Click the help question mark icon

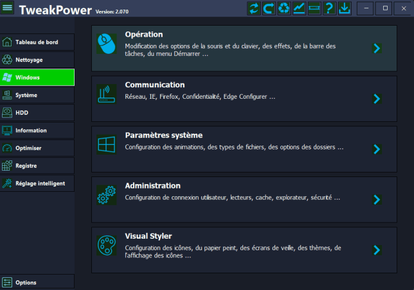point(328,9)
